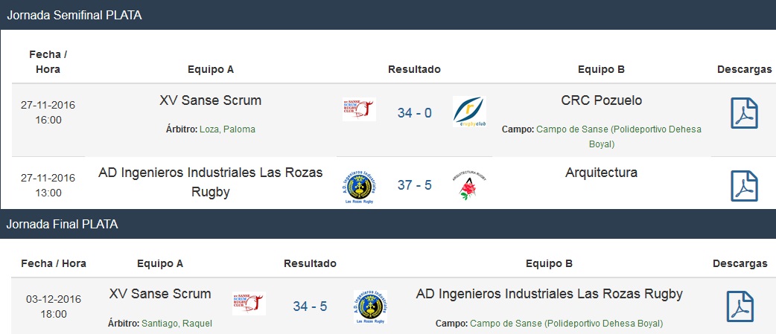Click the CRC Pozuelo rugby club logo
This screenshot has width=776, height=334.
(x=469, y=112)
